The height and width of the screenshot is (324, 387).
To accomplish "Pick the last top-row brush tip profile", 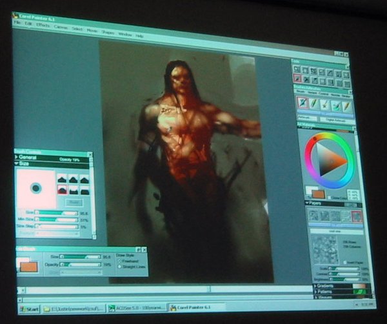I will click(84, 180).
